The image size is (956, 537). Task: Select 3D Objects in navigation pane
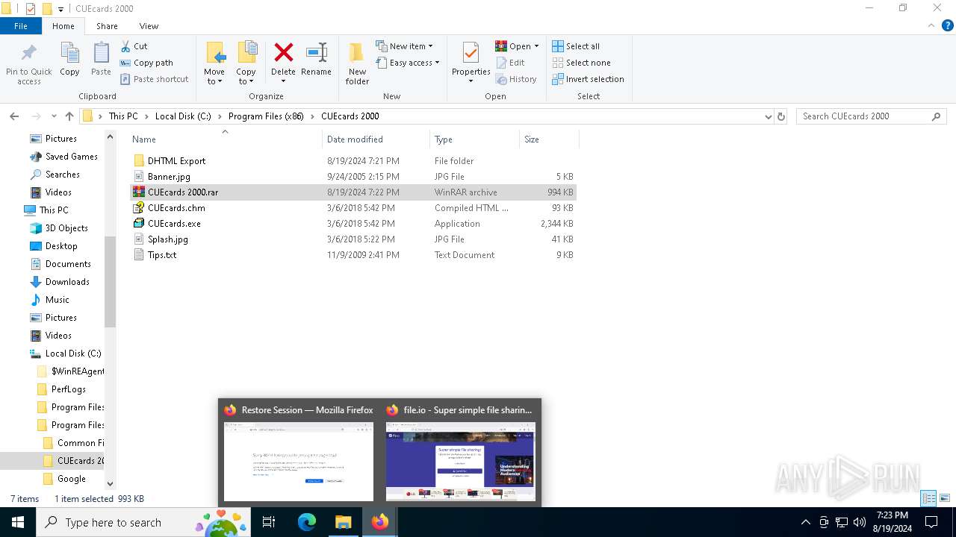(66, 228)
